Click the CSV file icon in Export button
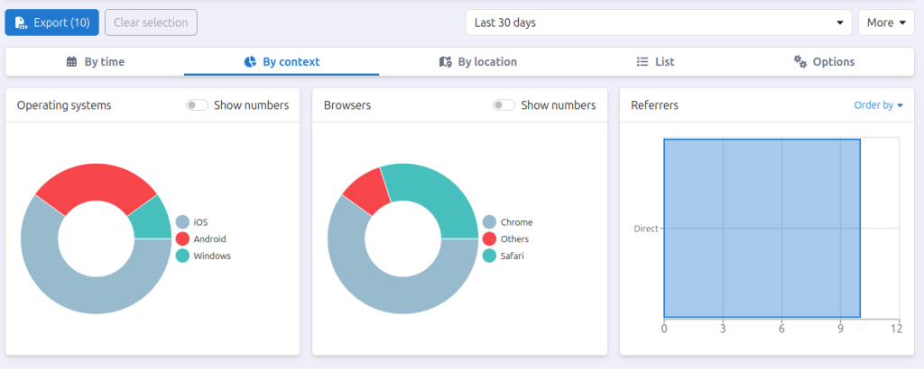The image size is (924, 369). point(21,22)
